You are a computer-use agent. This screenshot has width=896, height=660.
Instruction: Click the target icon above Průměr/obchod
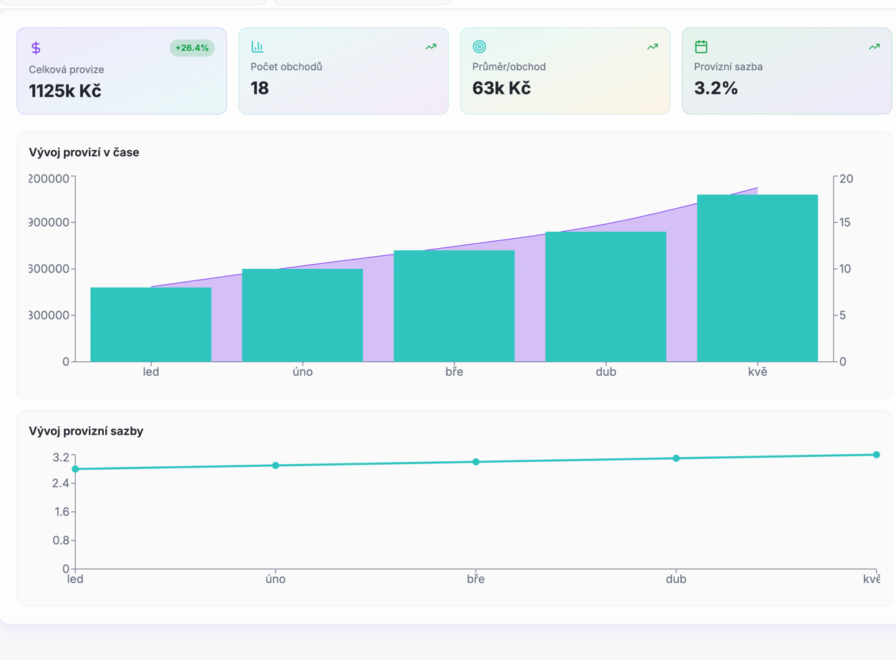coord(479,46)
